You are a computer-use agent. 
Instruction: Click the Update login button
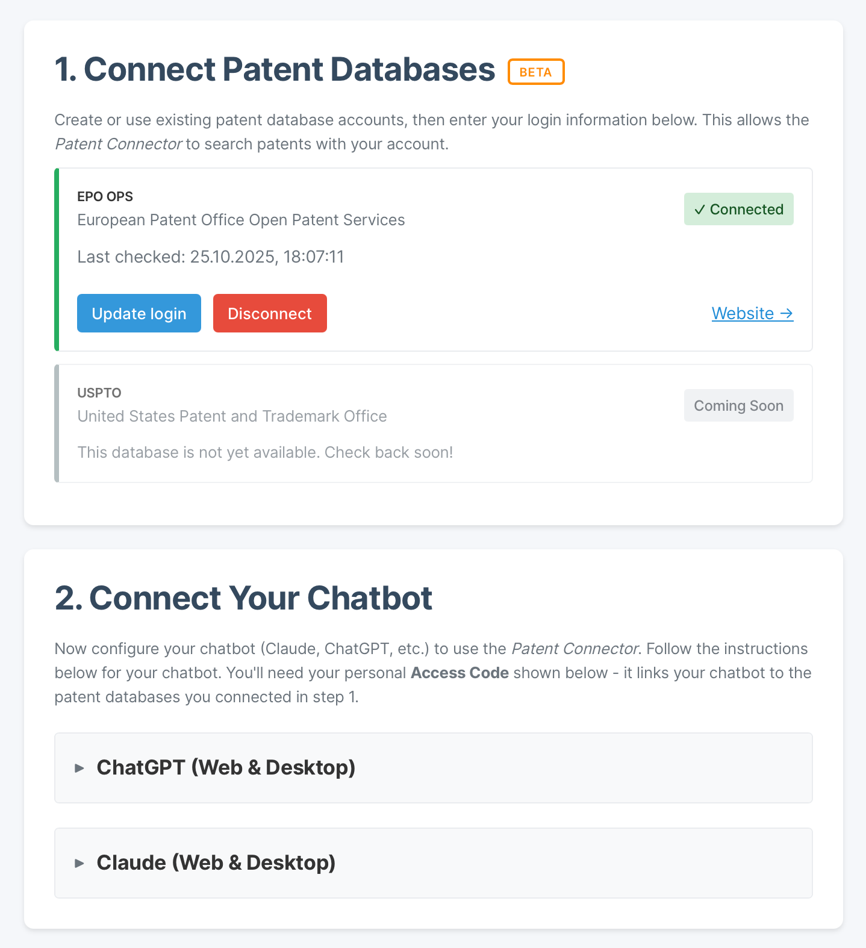[x=139, y=313]
